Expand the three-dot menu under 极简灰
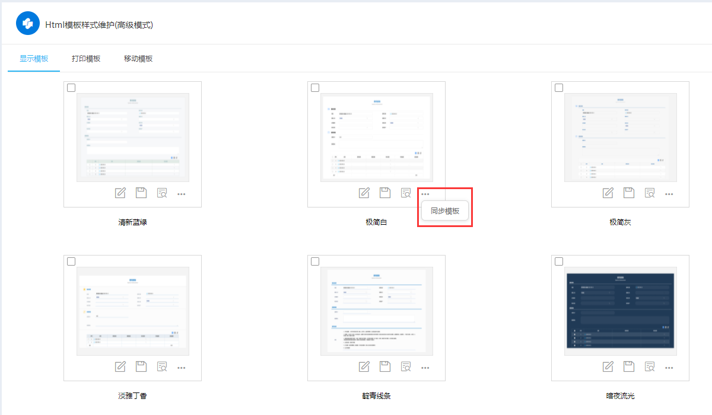712x415 pixels. (669, 194)
